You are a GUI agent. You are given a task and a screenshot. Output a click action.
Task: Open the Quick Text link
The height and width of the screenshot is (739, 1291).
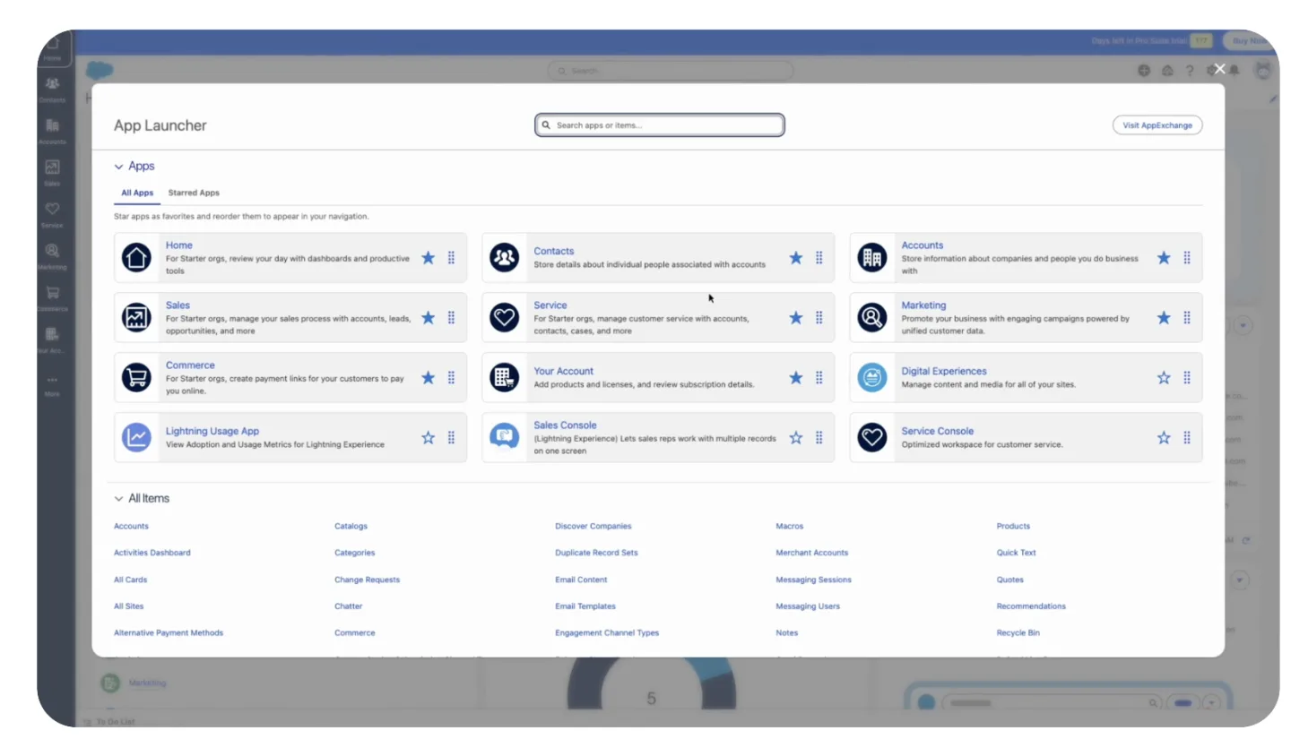pos(1017,553)
